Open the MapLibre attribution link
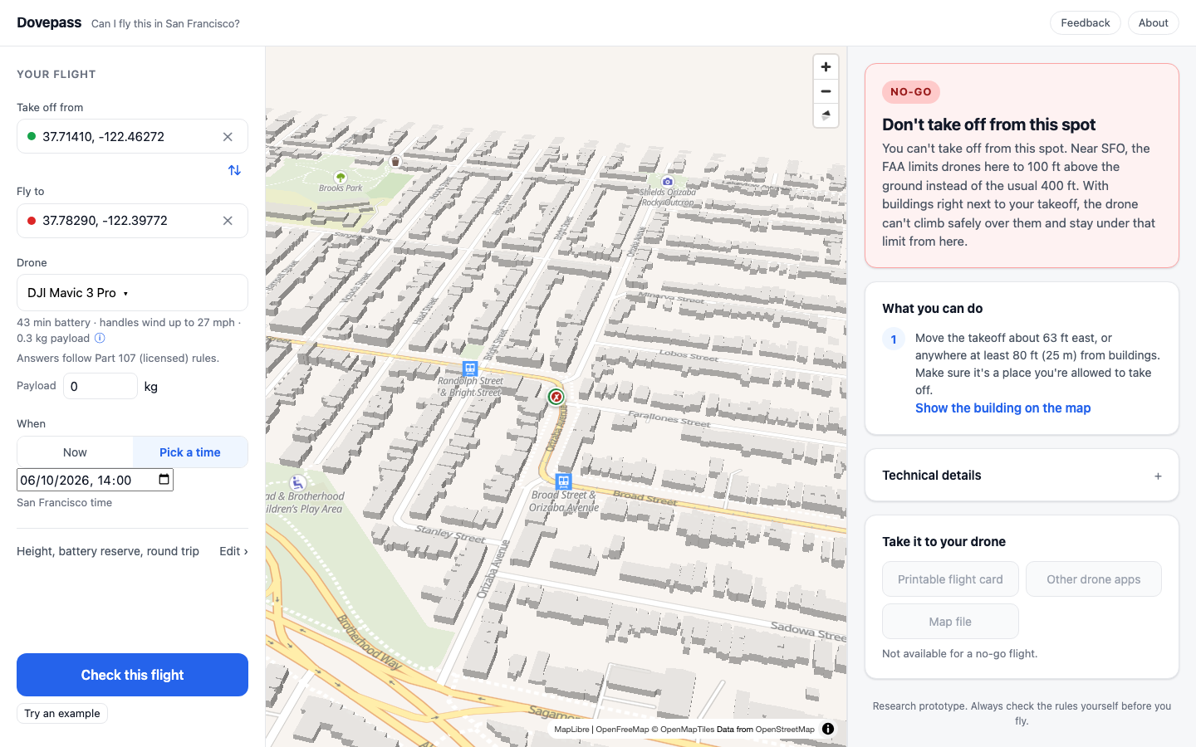The width and height of the screenshot is (1196, 747). click(571, 730)
